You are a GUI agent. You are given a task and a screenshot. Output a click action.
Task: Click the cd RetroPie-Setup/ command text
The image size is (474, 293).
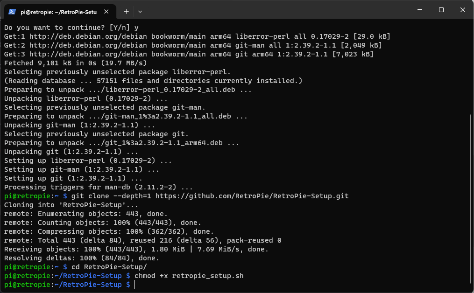click(x=108, y=267)
